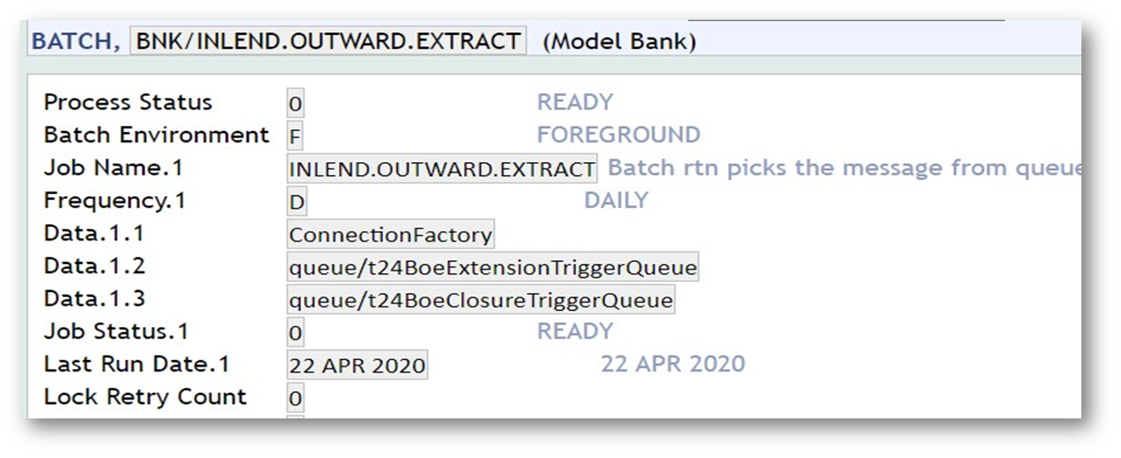The width and height of the screenshot is (1121, 458).
Task: Click the BNK/INLEND.OUTWARD.EXTRACT record ID field
Action: [328, 41]
